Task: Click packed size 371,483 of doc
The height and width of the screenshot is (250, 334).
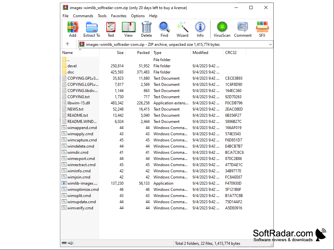Action: 143,72
